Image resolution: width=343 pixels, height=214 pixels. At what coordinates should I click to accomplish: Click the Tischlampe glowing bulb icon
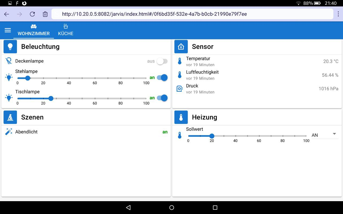click(x=9, y=98)
